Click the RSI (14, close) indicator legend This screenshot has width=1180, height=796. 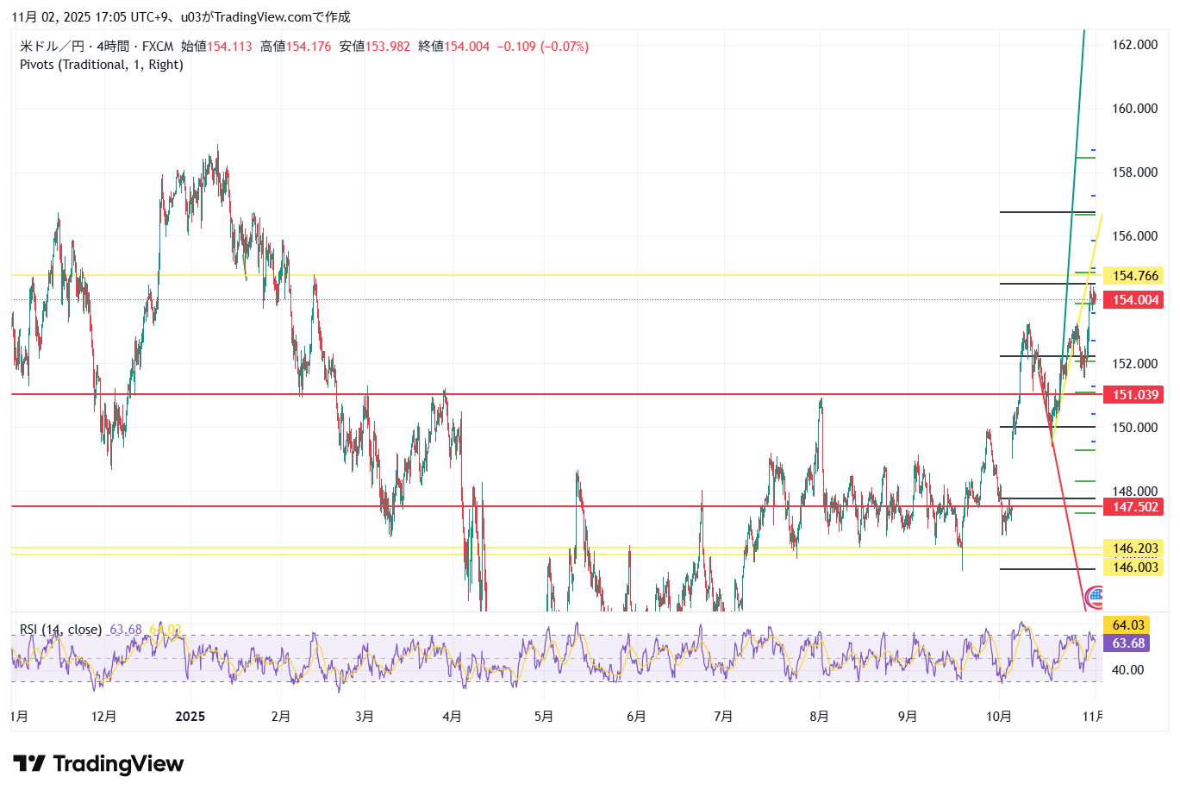coord(60,630)
